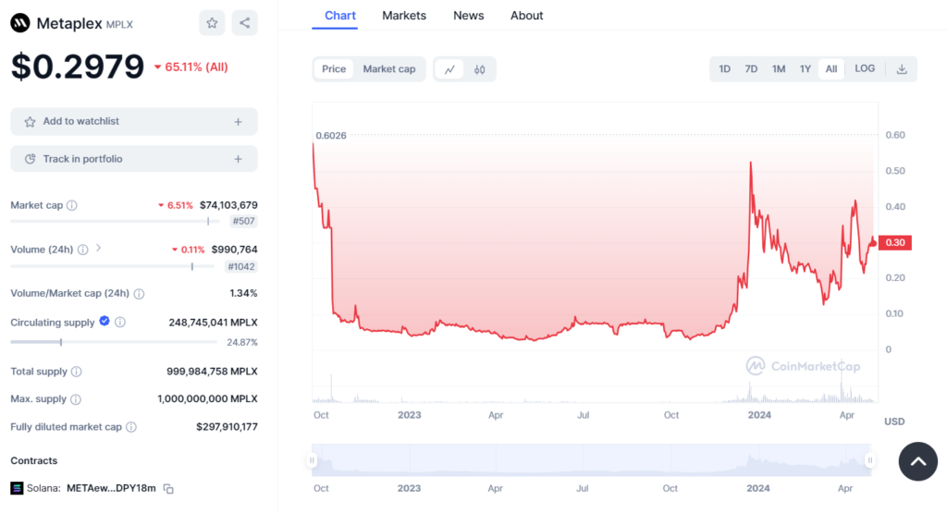Viewport: 947px width, 513px height.
Task: Click plus on Add to watchlist
Action: tap(238, 121)
